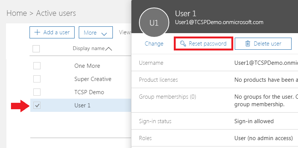Screen dimensions: 298x148
Task: Tick the checkbox for Super Creative
Action: click(x=37, y=79)
